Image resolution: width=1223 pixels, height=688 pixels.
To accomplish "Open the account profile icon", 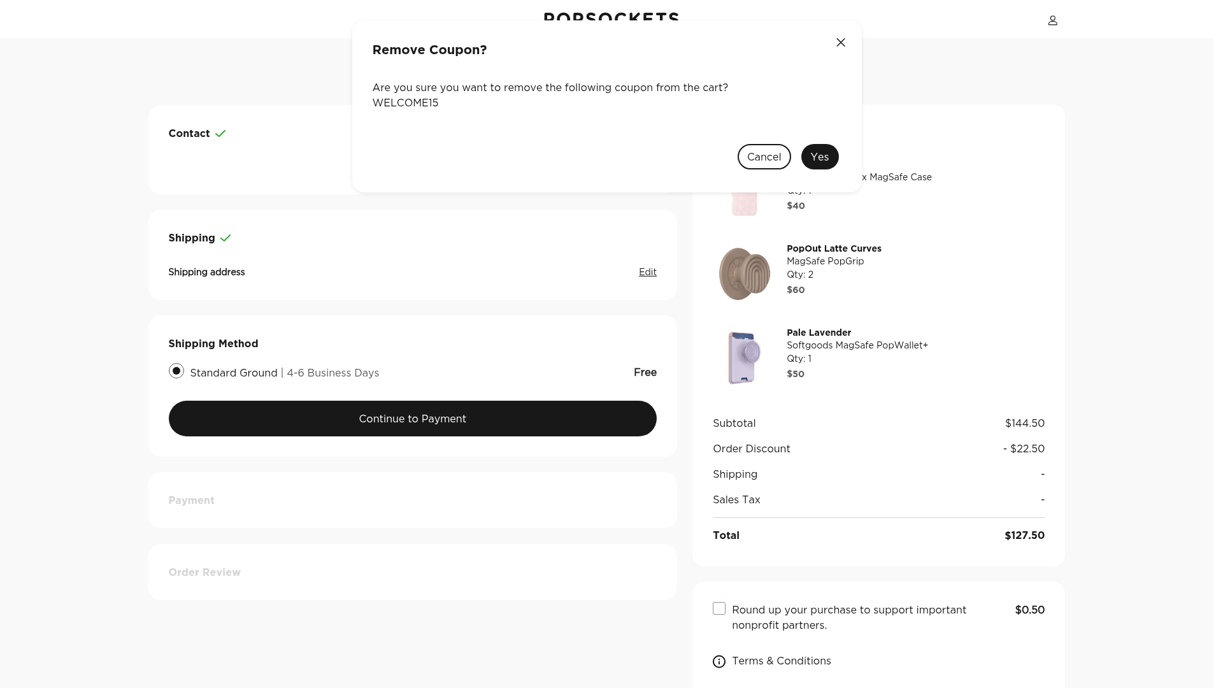I will 1052,20.
